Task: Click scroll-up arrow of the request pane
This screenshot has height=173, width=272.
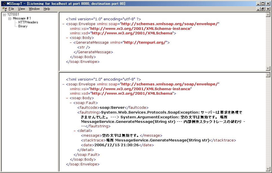Action: pos(268,15)
